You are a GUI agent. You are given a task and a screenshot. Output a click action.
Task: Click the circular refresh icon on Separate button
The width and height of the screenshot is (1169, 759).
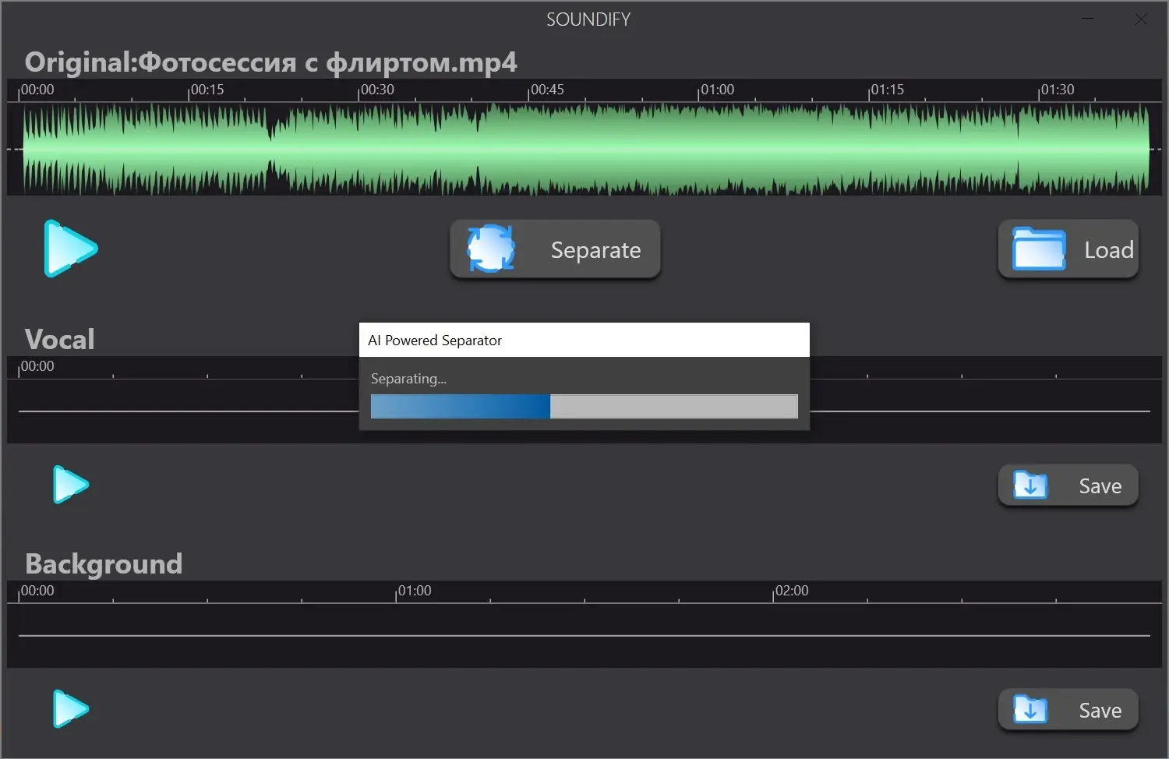[490, 249]
